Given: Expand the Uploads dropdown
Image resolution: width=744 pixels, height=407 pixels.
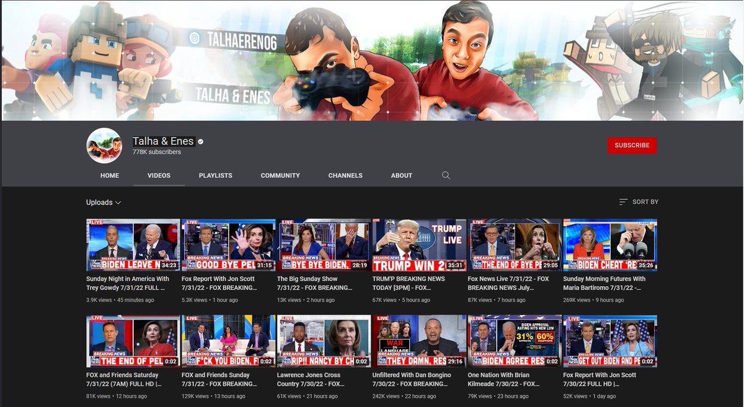Looking at the screenshot, I should [x=104, y=203].
